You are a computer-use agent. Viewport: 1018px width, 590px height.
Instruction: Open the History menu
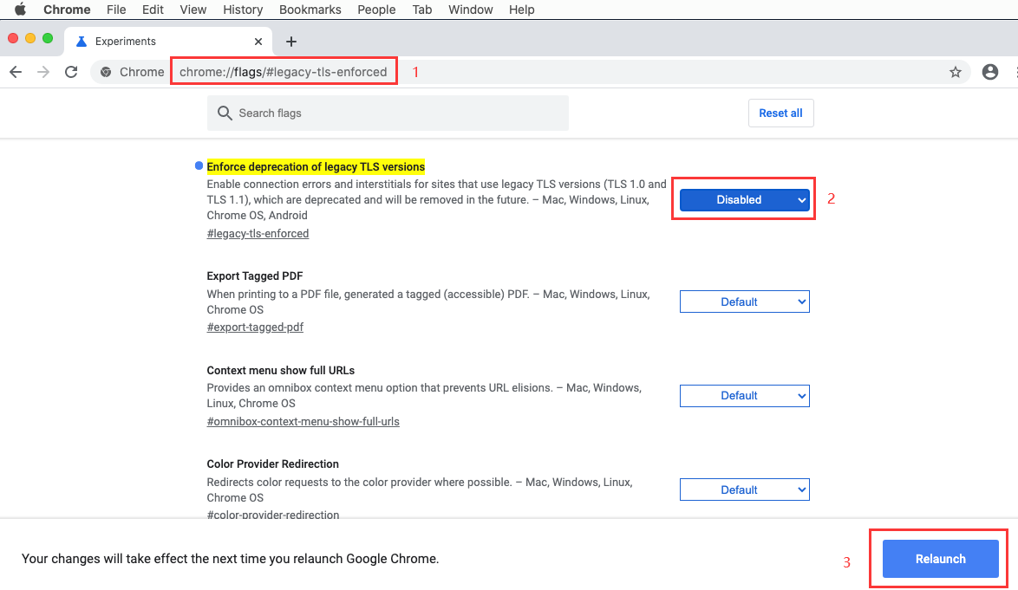click(x=243, y=10)
